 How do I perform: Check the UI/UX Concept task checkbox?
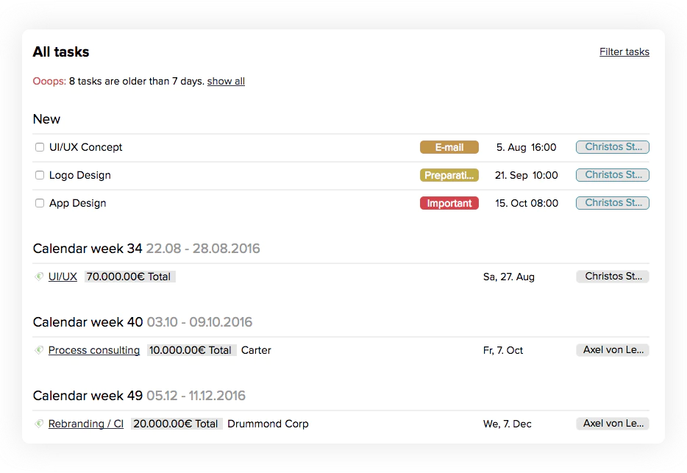[x=40, y=147]
